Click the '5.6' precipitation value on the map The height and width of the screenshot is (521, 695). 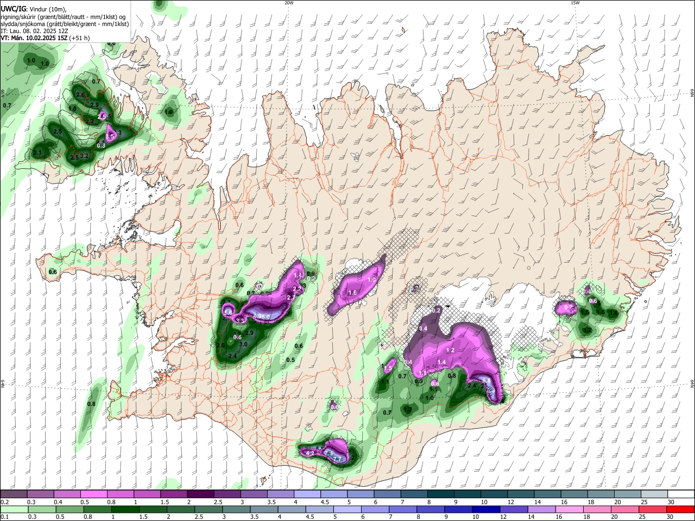click(228, 313)
